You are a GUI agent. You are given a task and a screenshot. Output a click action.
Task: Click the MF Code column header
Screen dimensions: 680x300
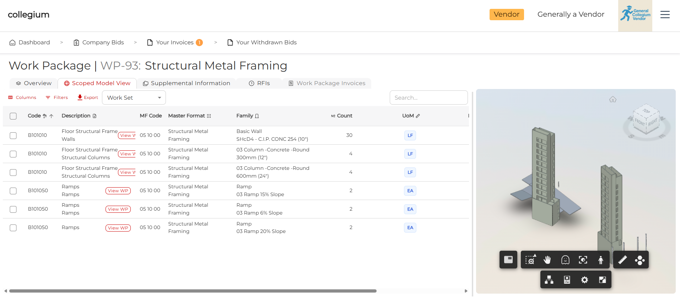[x=151, y=116]
